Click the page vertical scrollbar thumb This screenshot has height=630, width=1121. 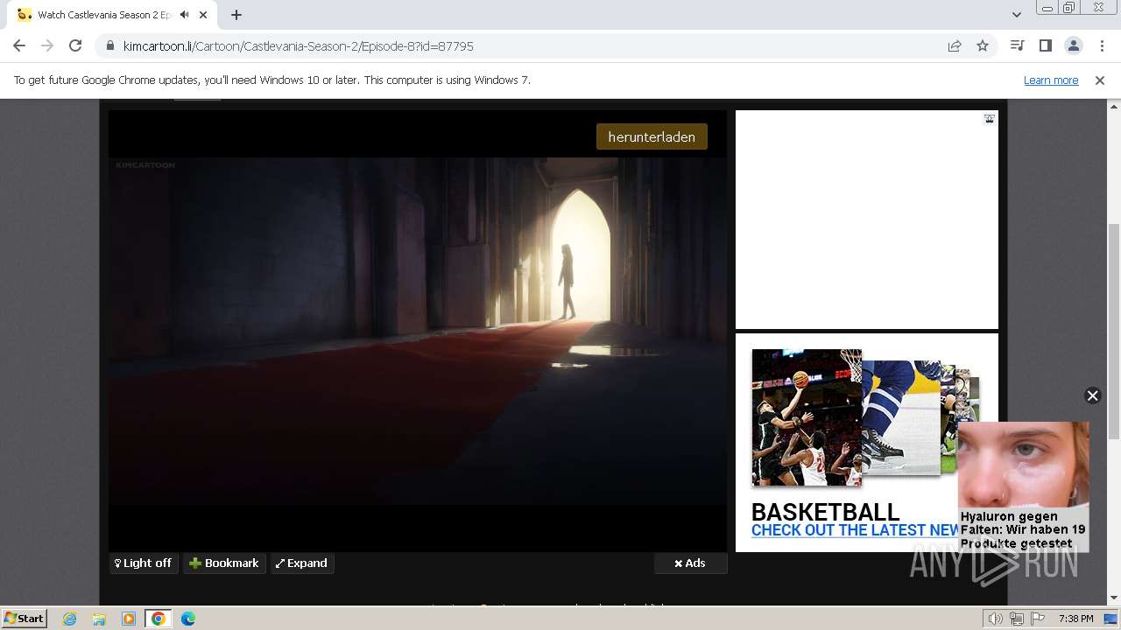pyautogui.click(x=1113, y=331)
